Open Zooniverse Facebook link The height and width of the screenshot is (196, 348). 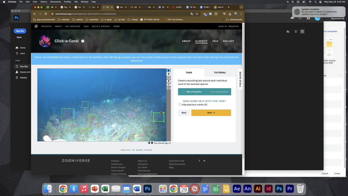tap(199, 161)
